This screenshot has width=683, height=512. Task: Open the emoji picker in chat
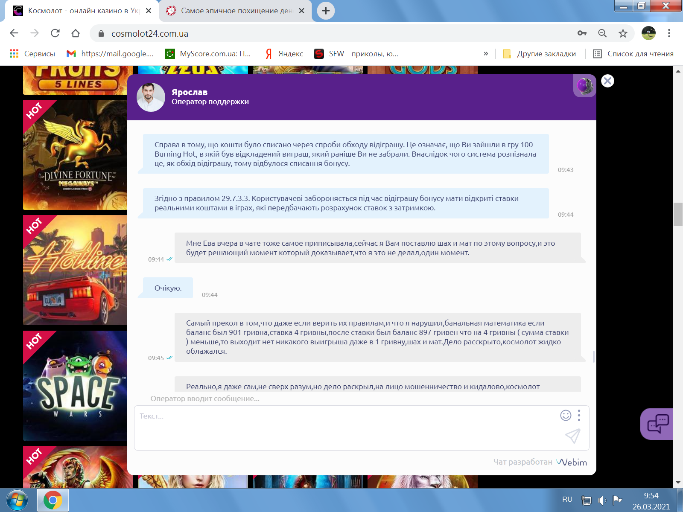[x=566, y=415]
